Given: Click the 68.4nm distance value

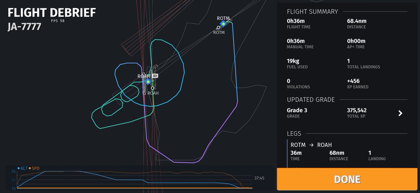Looking at the screenshot, I should [357, 21].
